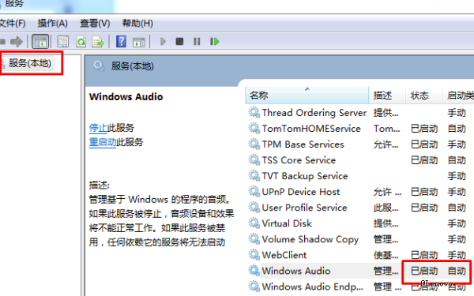Click the restart service green icon

pyautogui.click(x=214, y=41)
